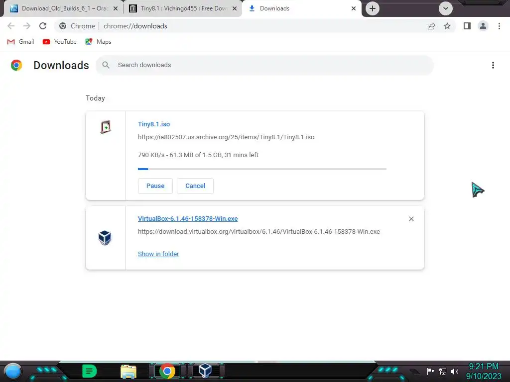Open the Gmail bookmark
Image resolution: width=510 pixels, height=382 pixels.
click(x=20, y=42)
